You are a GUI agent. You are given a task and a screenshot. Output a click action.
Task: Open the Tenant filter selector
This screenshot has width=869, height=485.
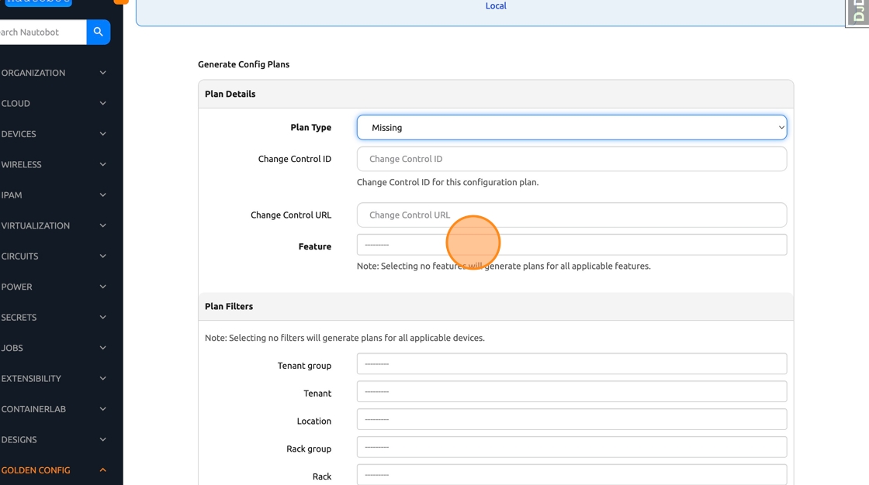click(571, 391)
